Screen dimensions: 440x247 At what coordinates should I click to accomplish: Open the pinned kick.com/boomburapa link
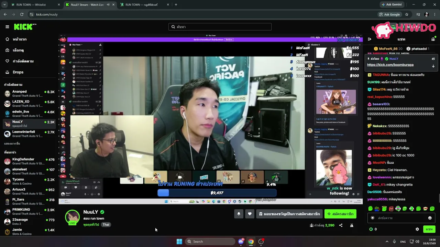coord(390,65)
